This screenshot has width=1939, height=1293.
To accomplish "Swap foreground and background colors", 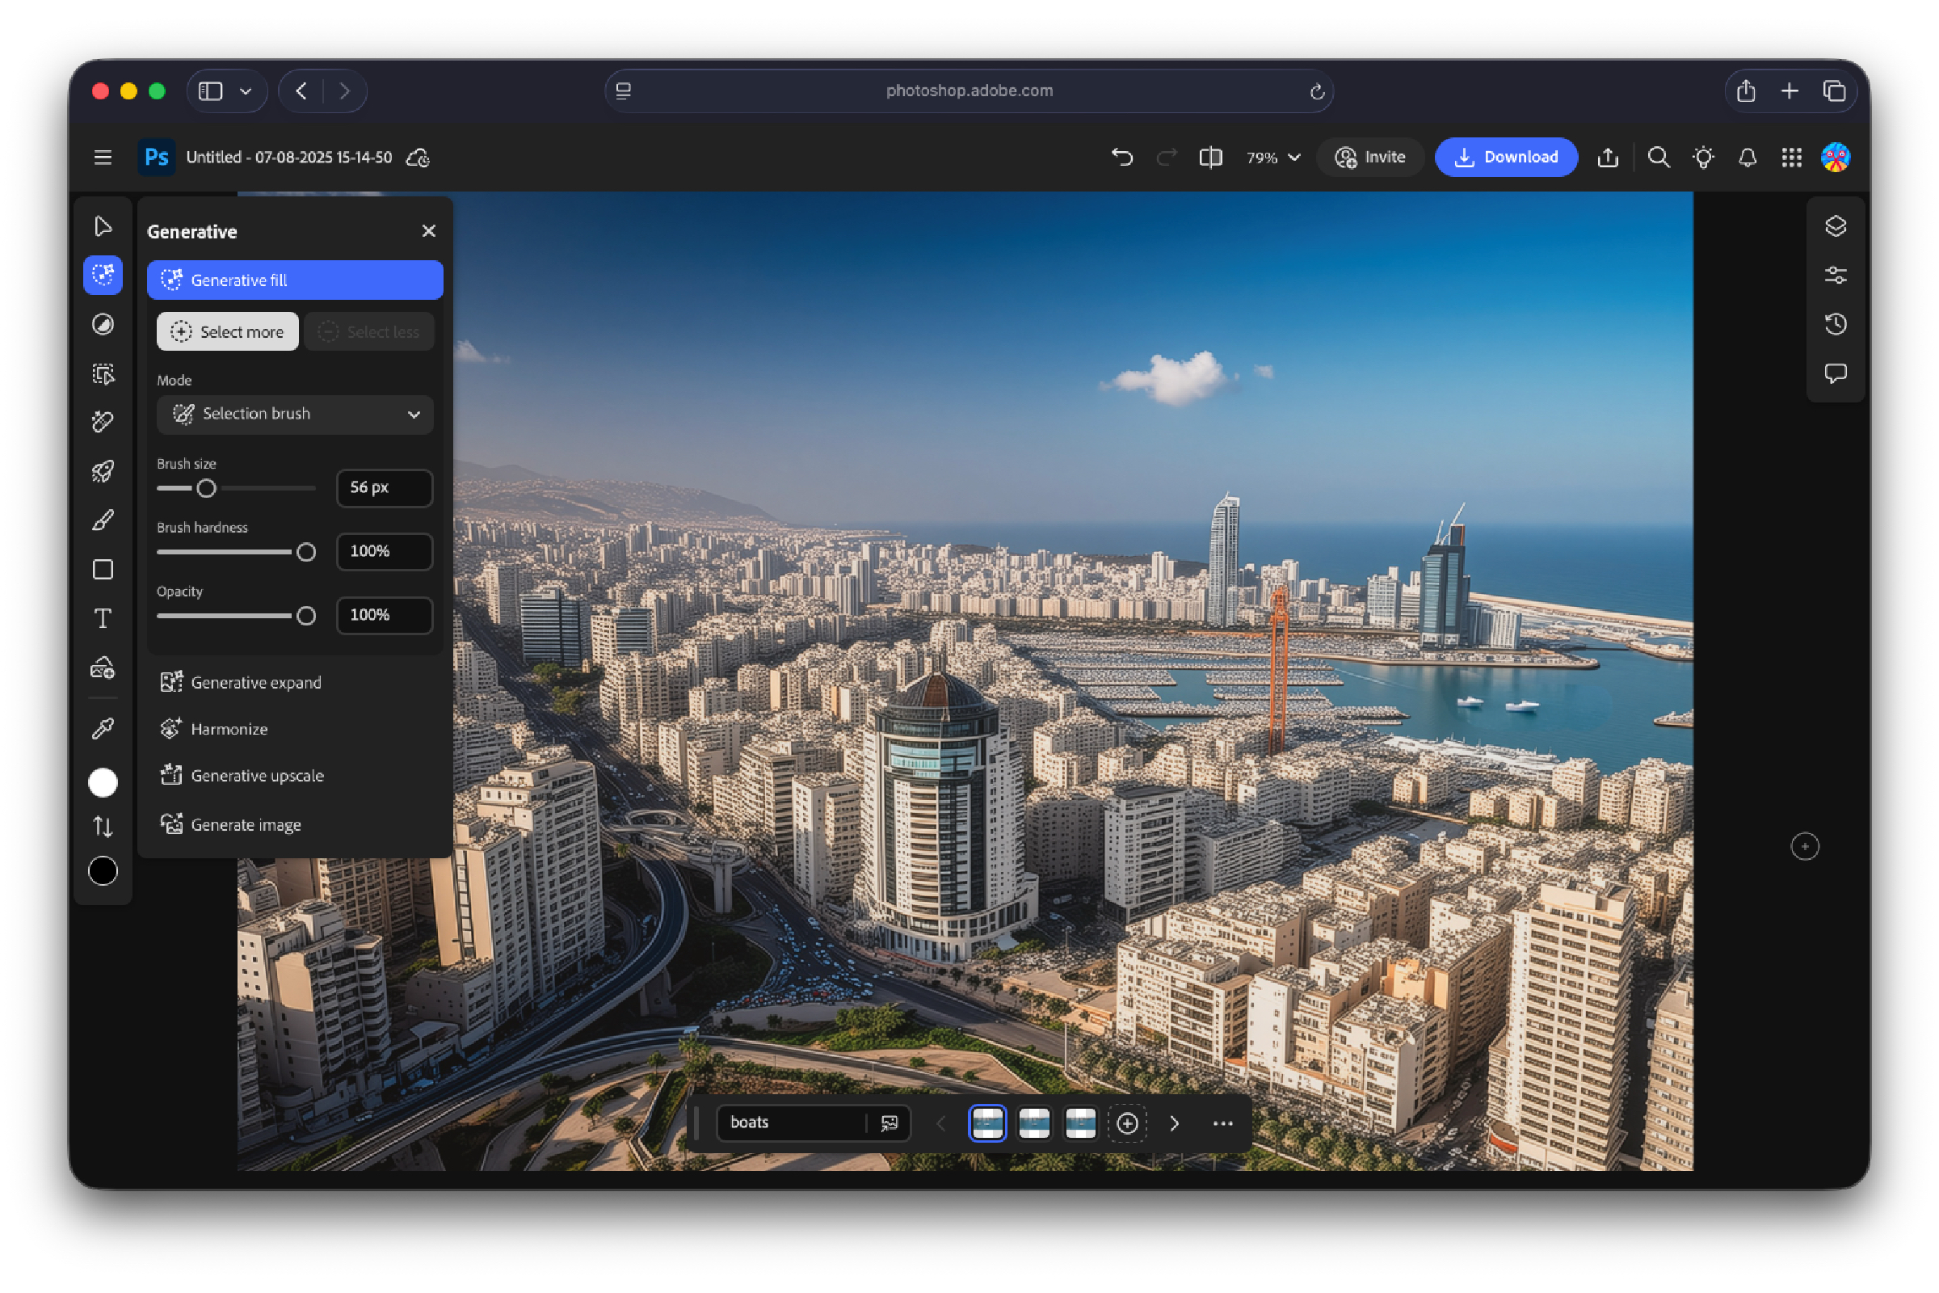I will (x=103, y=826).
